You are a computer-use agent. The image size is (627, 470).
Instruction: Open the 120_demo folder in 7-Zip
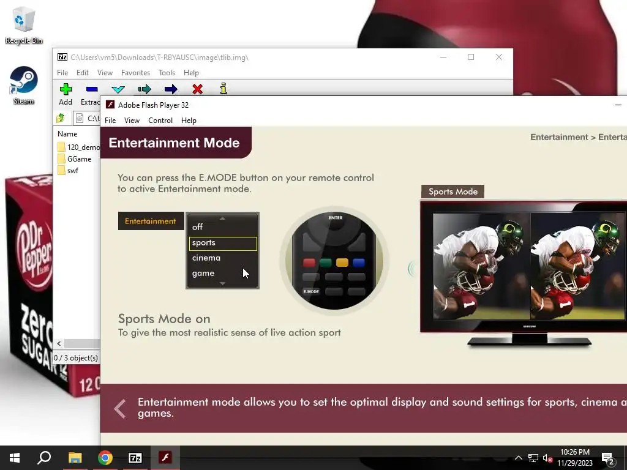pyautogui.click(x=79, y=147)
